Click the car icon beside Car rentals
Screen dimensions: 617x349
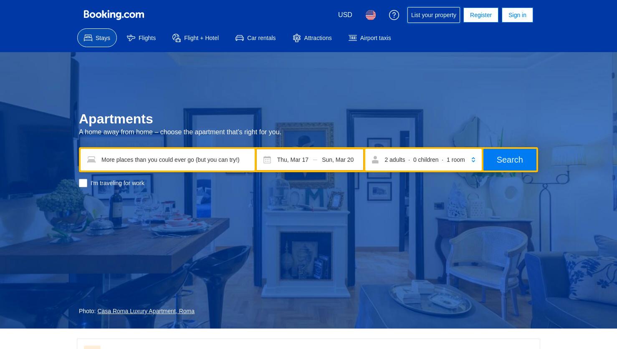click(x=240, y=38)
